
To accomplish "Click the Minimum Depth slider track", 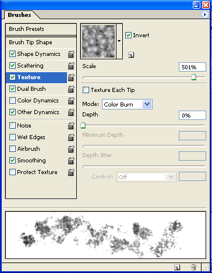I will click(144, 146).
